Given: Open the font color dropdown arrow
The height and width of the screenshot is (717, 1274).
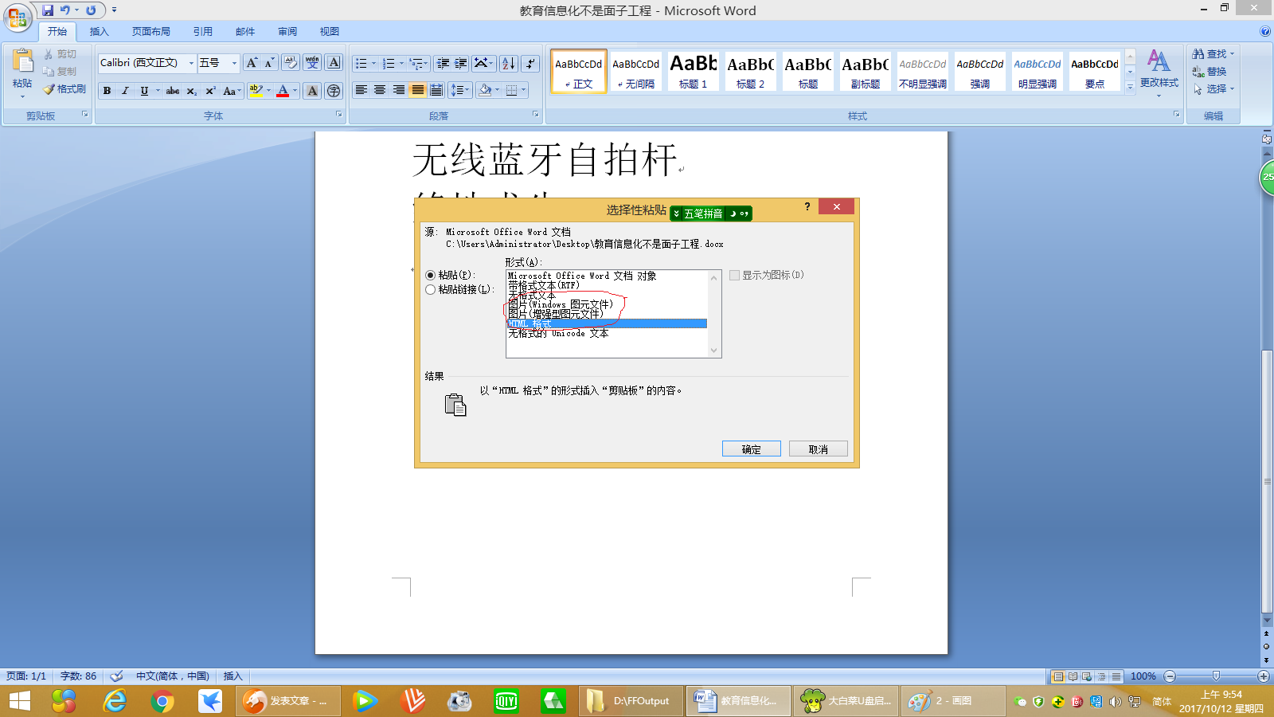Looking at the screenshot, I should click(x=293, y=91).
